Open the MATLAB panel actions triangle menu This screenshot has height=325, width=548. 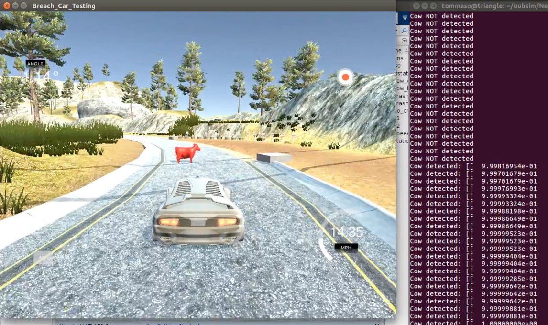405,18
